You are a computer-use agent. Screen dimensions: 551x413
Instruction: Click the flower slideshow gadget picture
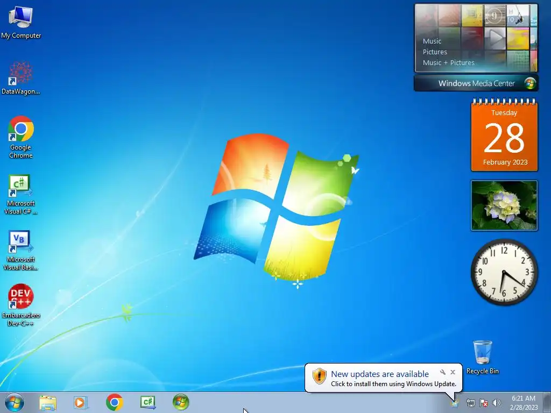[x=504, y=205]
